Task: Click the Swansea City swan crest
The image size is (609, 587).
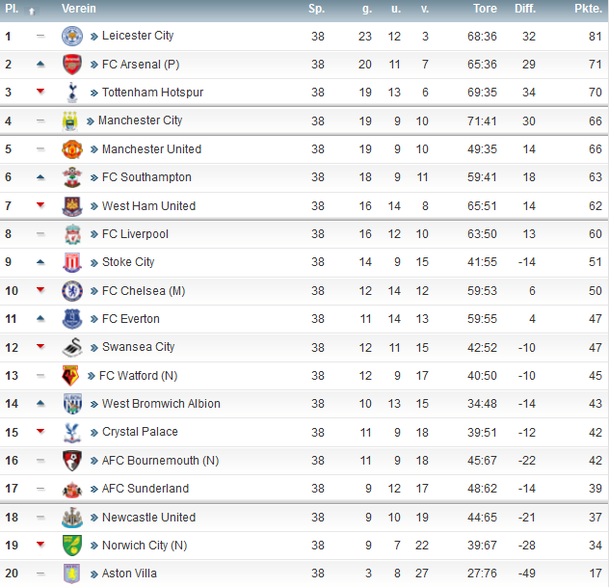Action: coord(72,347)
